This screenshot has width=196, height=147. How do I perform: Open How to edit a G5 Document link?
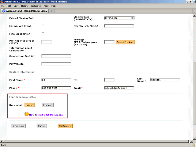46,115
